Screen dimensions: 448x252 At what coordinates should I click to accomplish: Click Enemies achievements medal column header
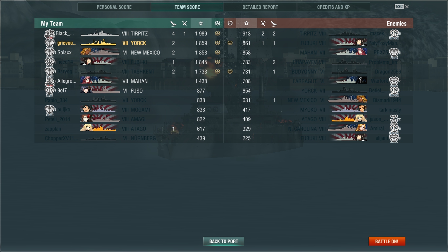pos(230,23)
